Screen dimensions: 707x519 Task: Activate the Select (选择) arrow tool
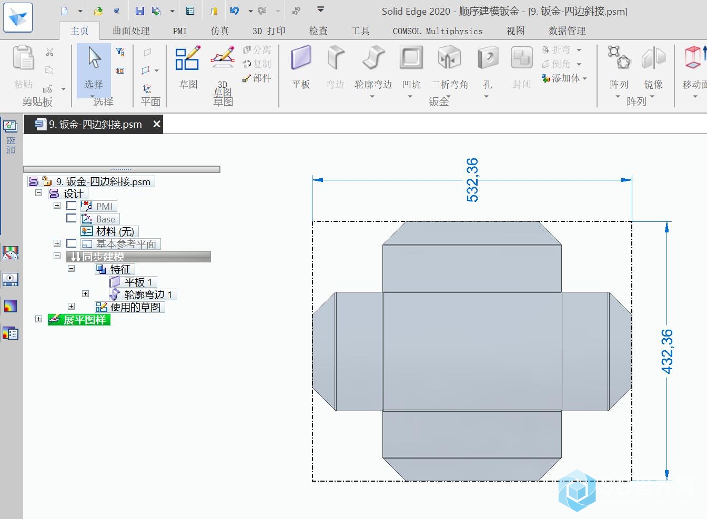coord(94,67)
